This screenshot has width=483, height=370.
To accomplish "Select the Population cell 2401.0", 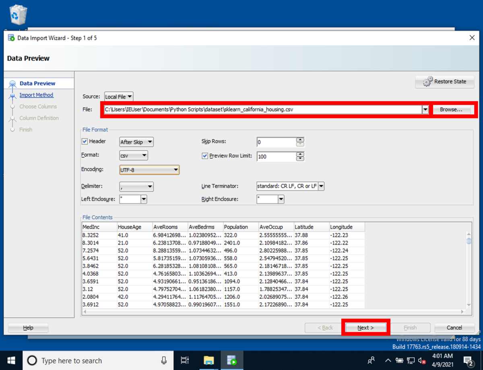I will [x=241, y=243].
